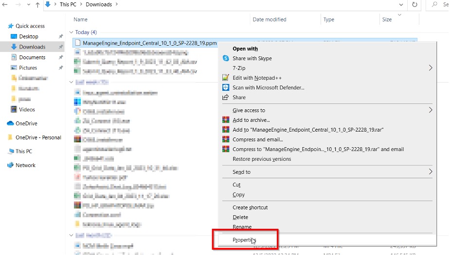
Task: Open Documents in navigation pane
Action: (x=32, y=57)
